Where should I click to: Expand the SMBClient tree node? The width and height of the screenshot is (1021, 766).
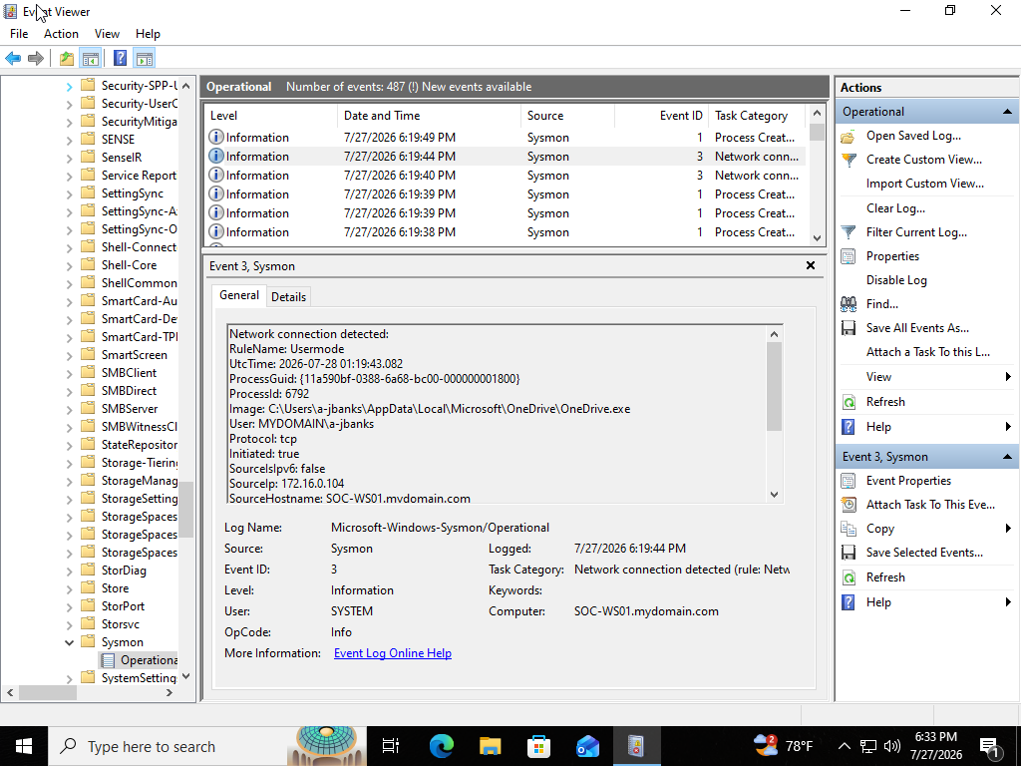click(x=69, y=373)
